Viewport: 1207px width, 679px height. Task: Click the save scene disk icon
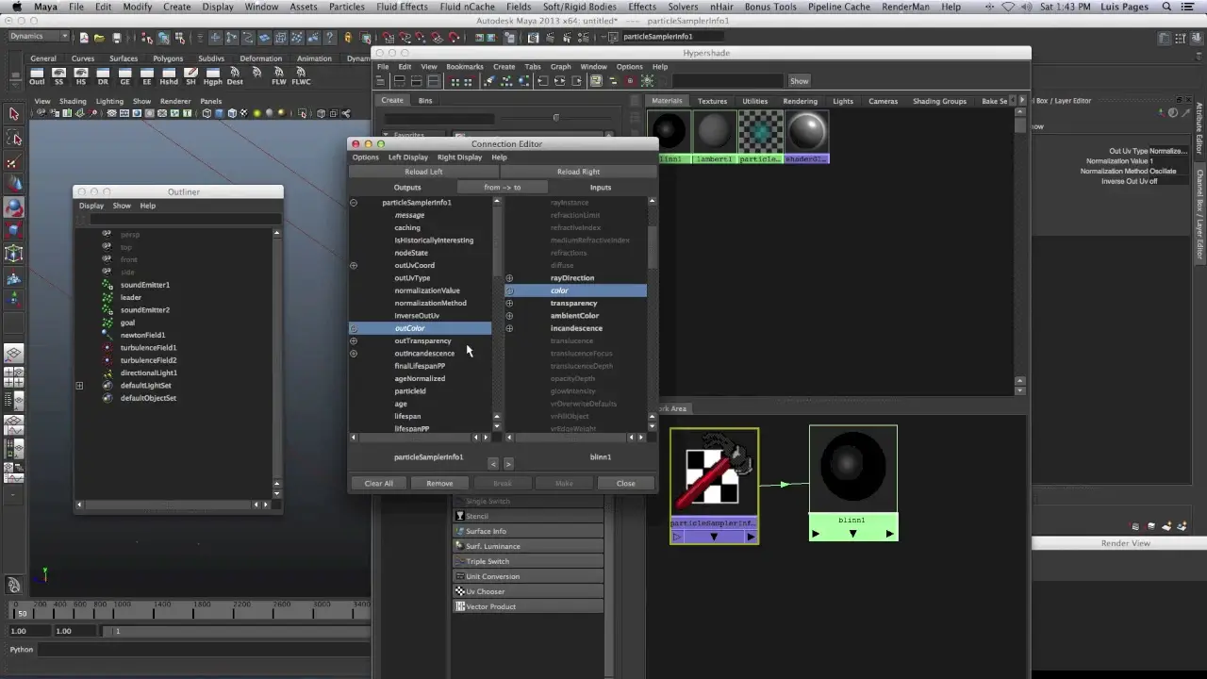tap(115, 38)
